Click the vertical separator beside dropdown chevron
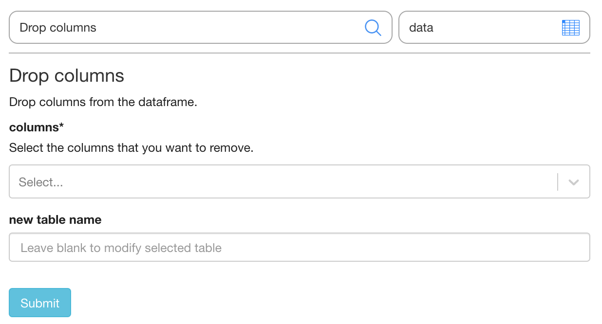 [558, 182]
